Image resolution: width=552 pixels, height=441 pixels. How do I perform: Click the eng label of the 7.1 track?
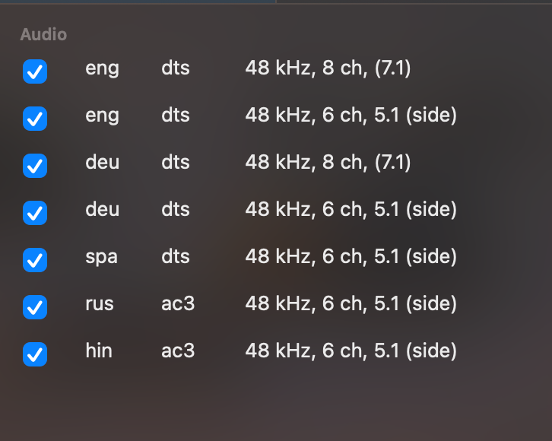[102, 68]
